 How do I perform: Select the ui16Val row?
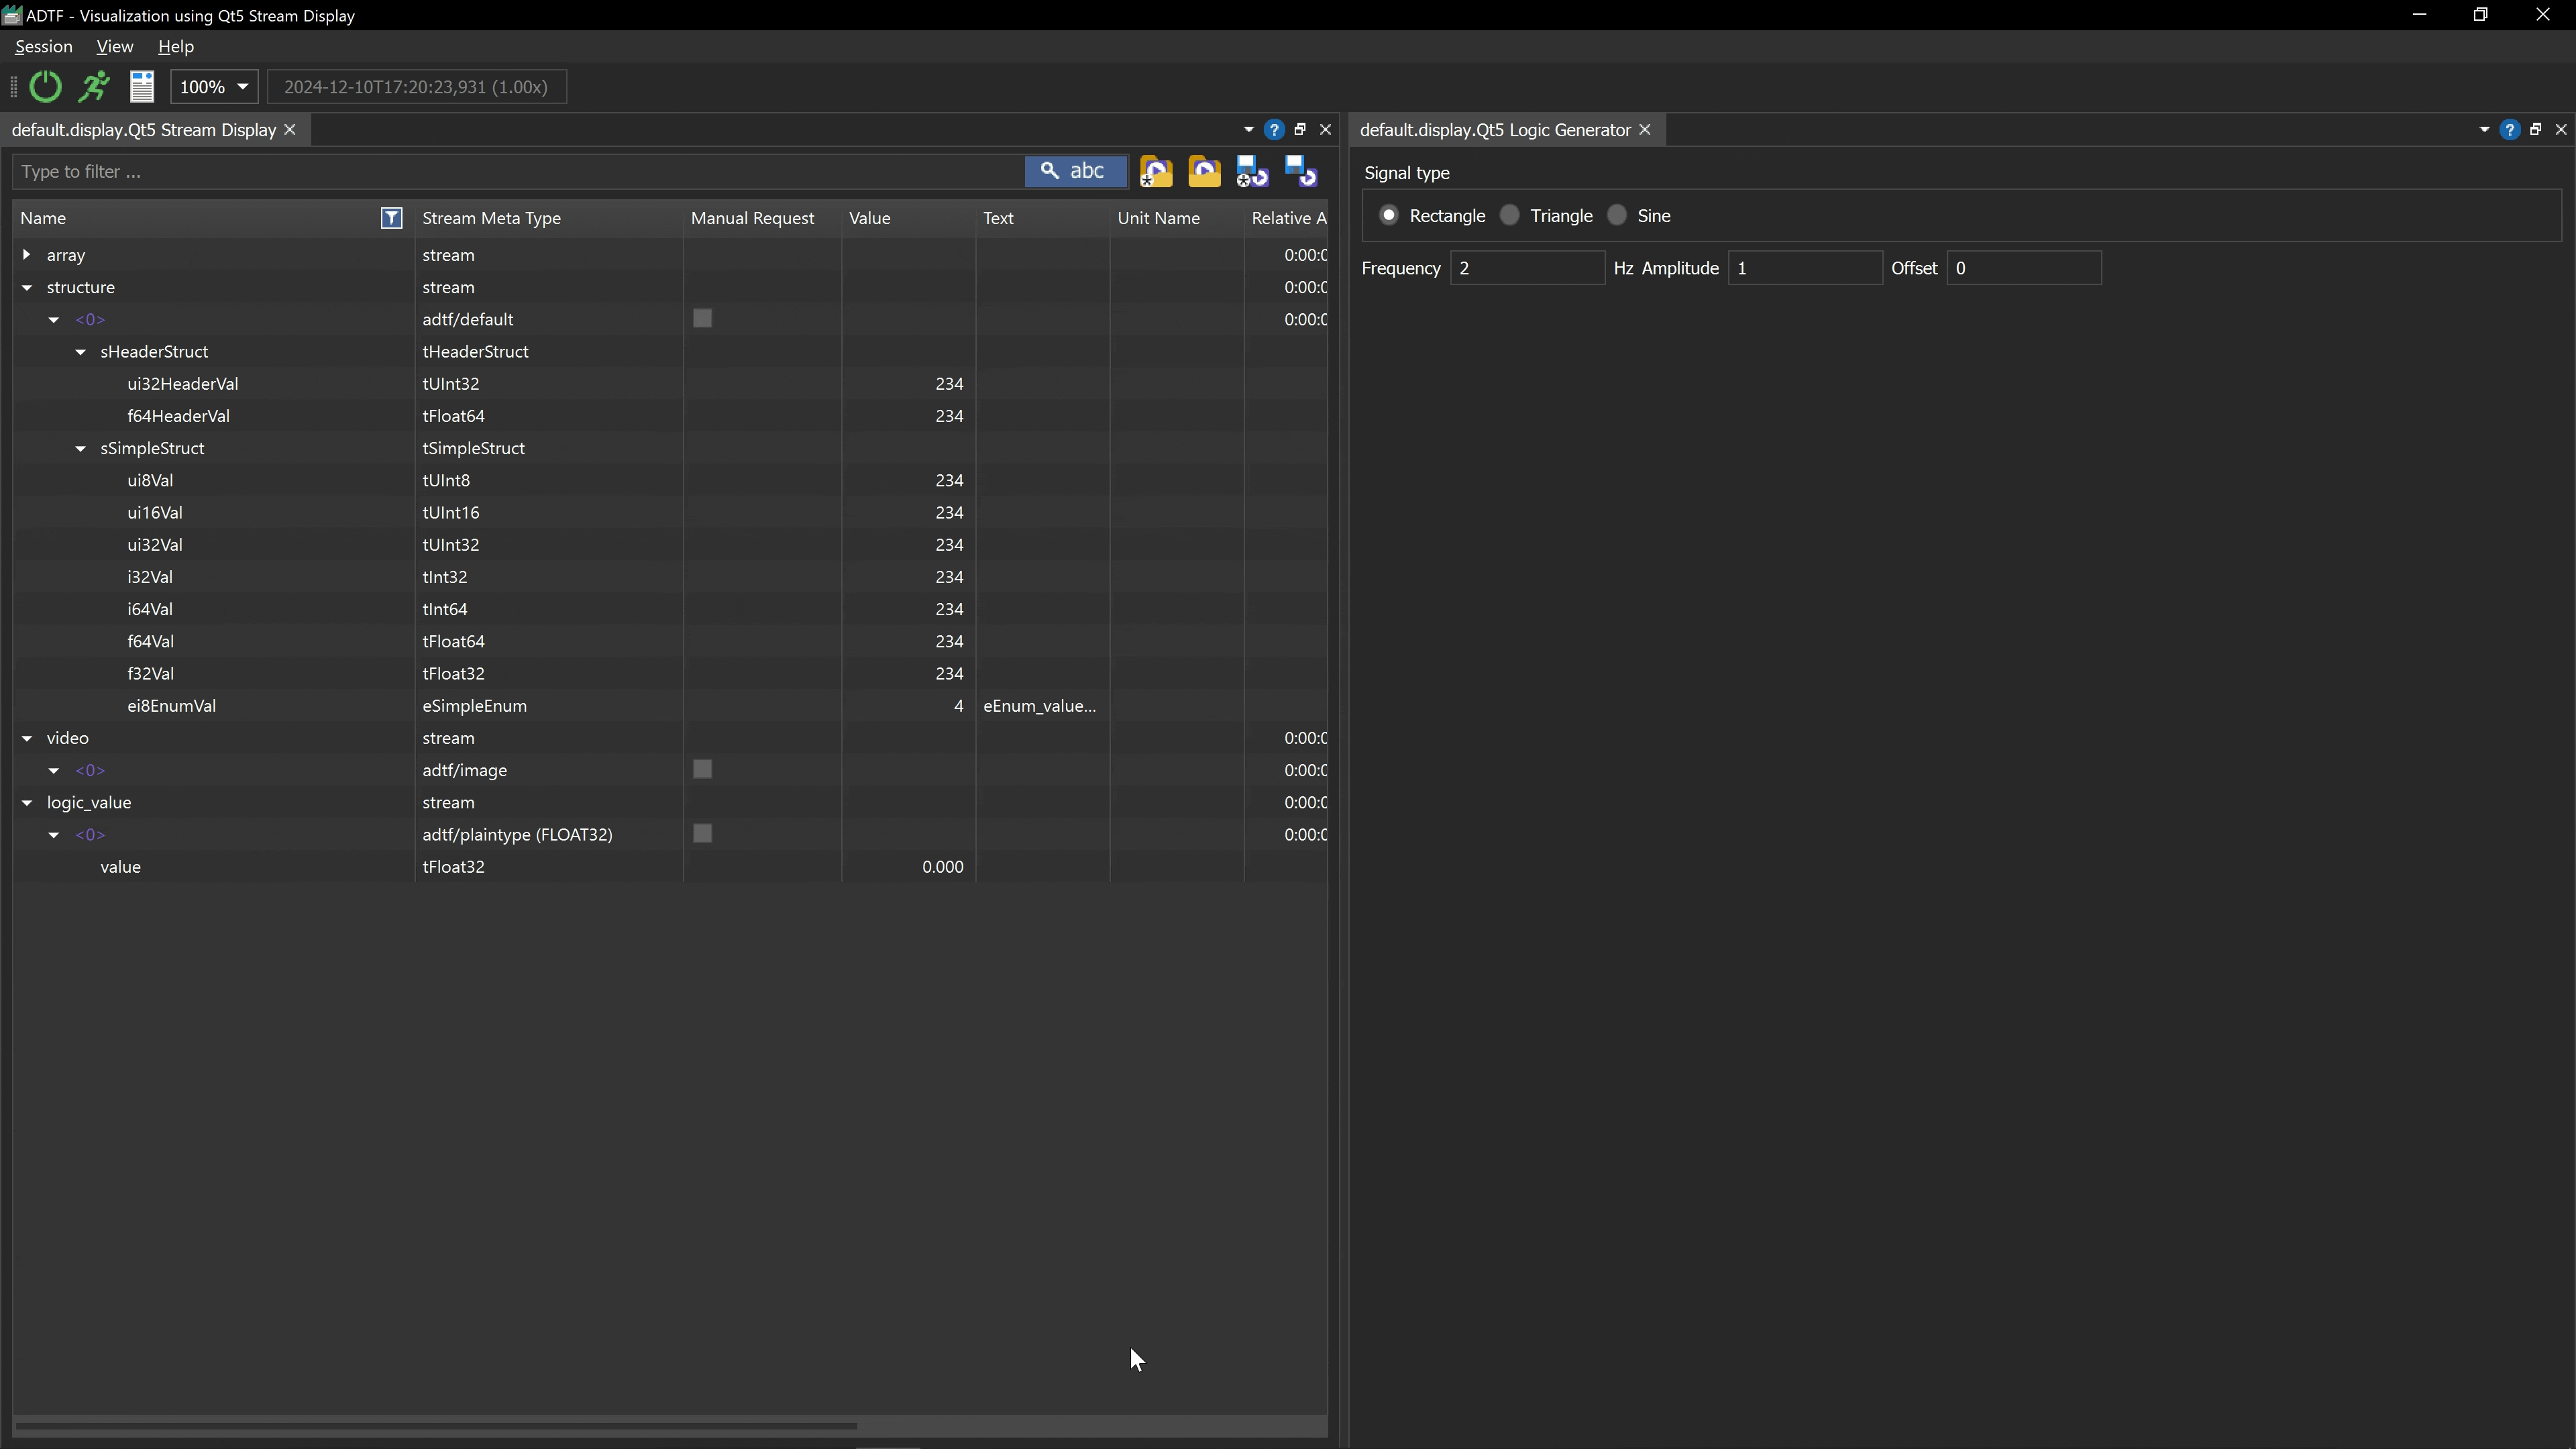tap(670, 513)
